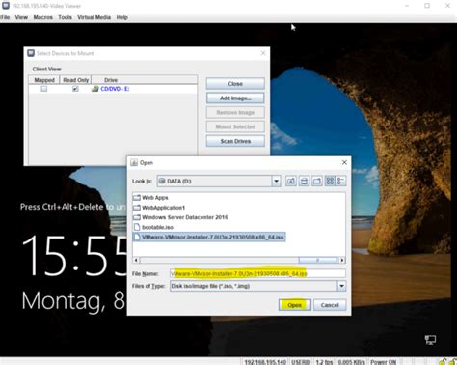The width and height of the screenshot is (457, 365).
Task: Click the Select Devices to Mount window icon
Action: click(31, 53)
